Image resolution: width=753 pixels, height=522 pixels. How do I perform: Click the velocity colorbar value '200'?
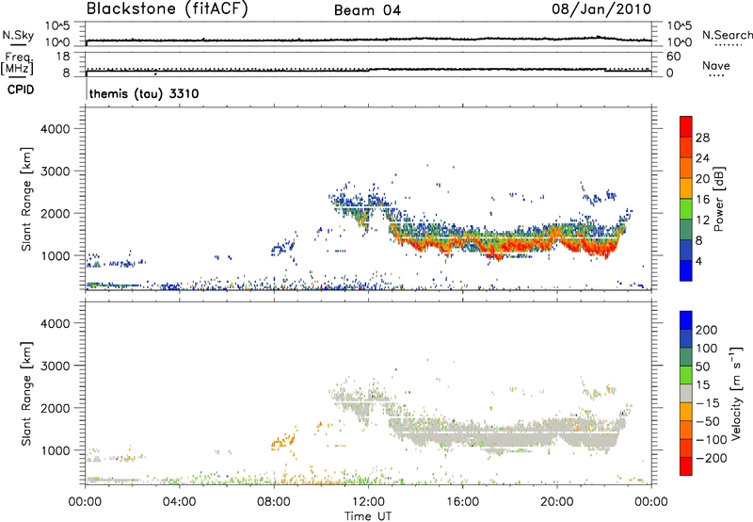(x=707, y=330)
